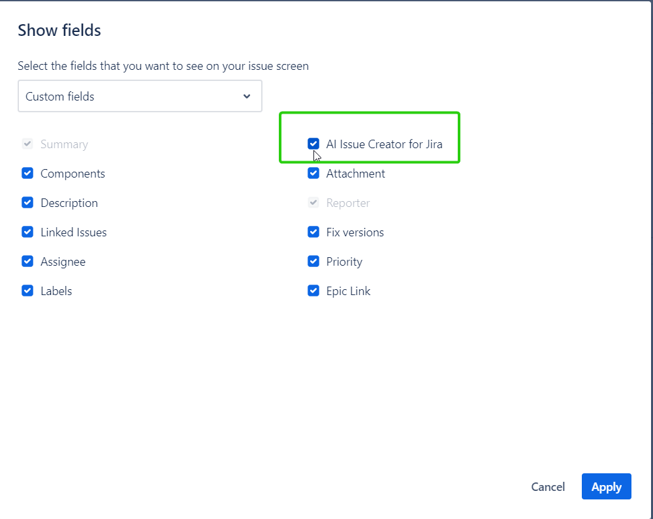Untick the Assignee checkbox
653x519 pixels.
click(x=27, y=262)
